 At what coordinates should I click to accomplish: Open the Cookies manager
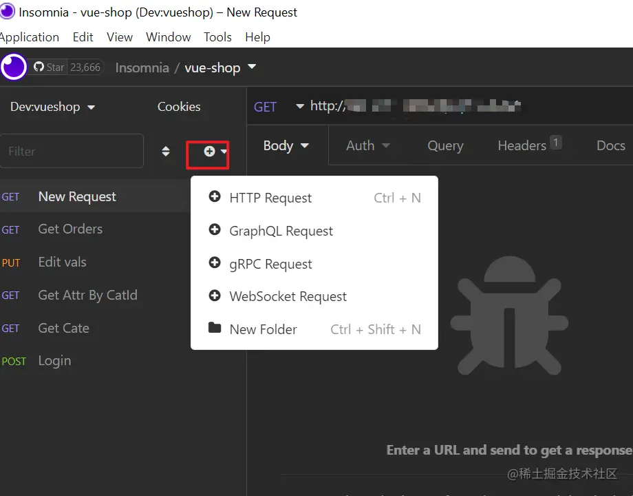[179, 107]
